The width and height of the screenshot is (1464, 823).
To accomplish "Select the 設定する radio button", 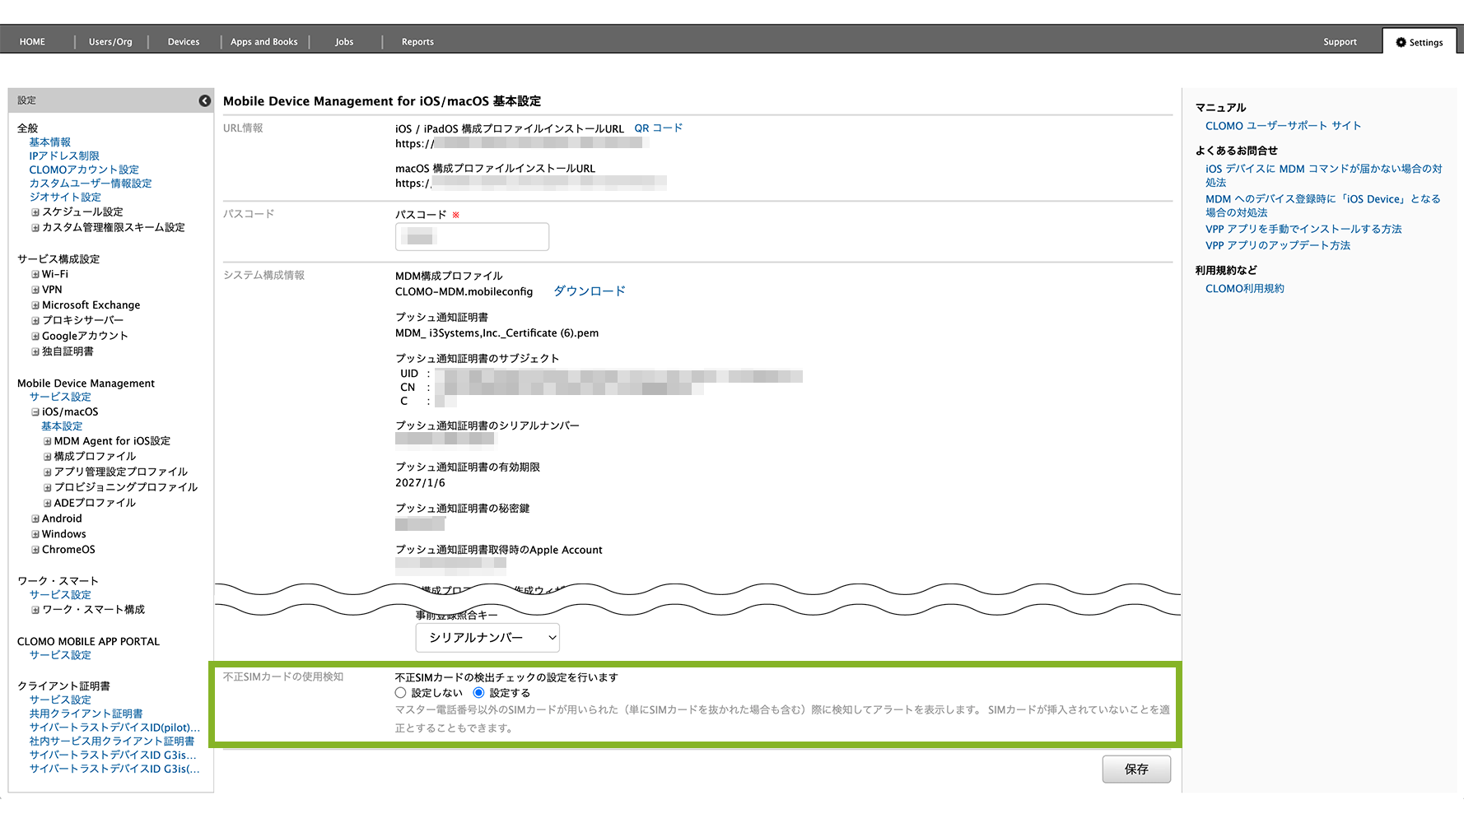I will pos(478,693).
